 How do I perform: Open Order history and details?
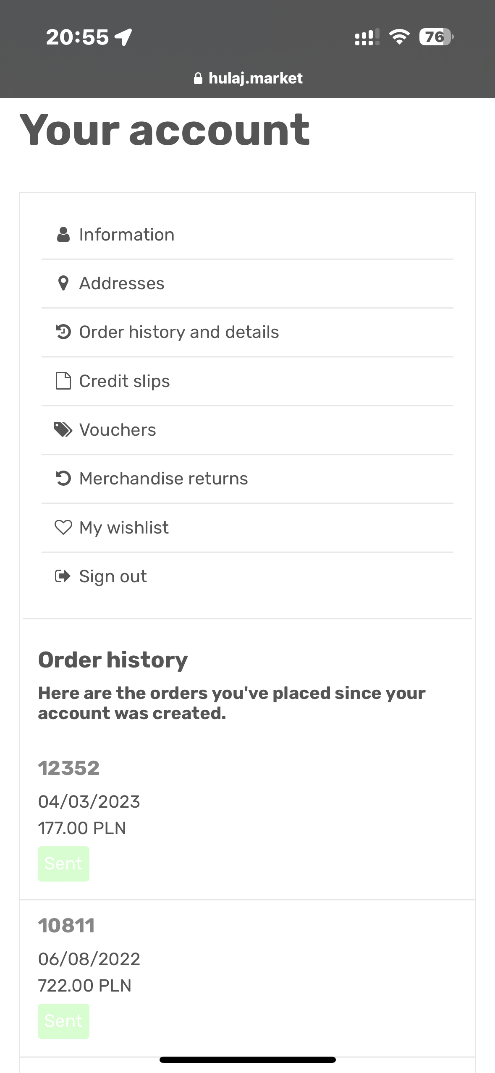(247, 332)
